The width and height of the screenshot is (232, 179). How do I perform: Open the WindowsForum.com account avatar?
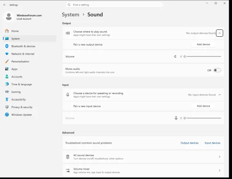(9, 16)
